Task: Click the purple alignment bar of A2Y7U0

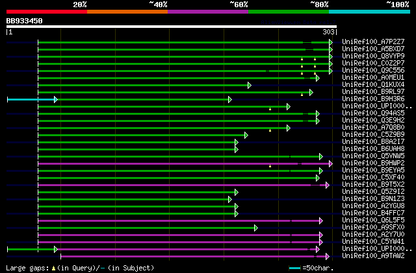Action: click(179, 235)
